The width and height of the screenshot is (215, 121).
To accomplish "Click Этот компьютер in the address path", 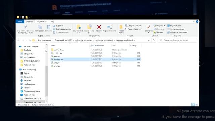I will click(45, 40).
